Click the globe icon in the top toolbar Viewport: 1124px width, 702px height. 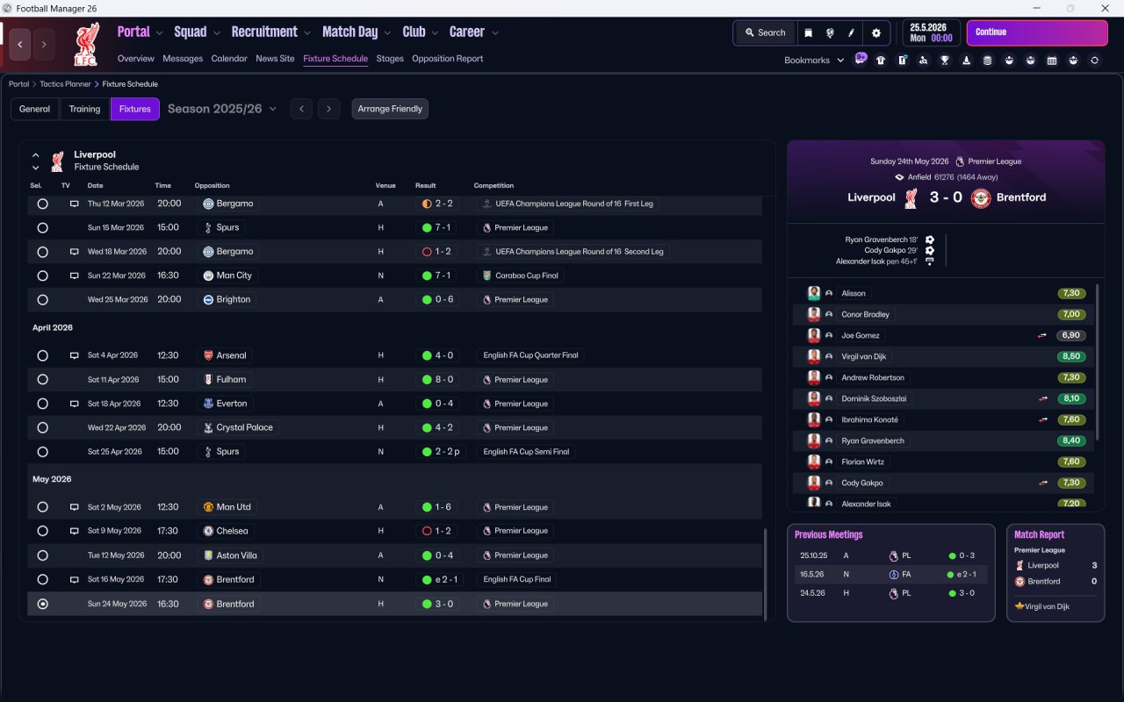pyautogui.click(x=830, y=32)
